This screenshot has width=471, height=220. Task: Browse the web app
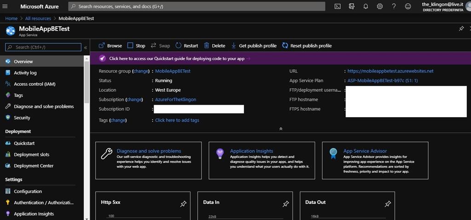tap(110, 45)
